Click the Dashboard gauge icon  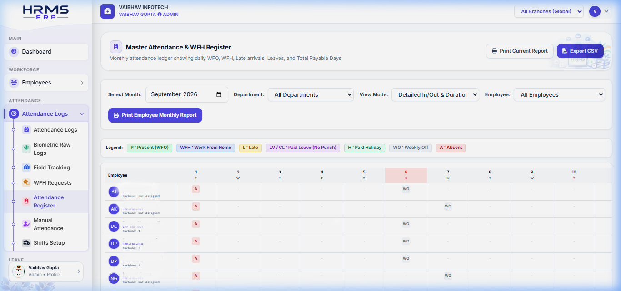(x=14, y=52)
